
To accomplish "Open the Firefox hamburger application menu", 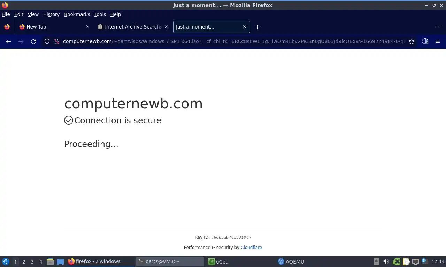I will (438, 41).
